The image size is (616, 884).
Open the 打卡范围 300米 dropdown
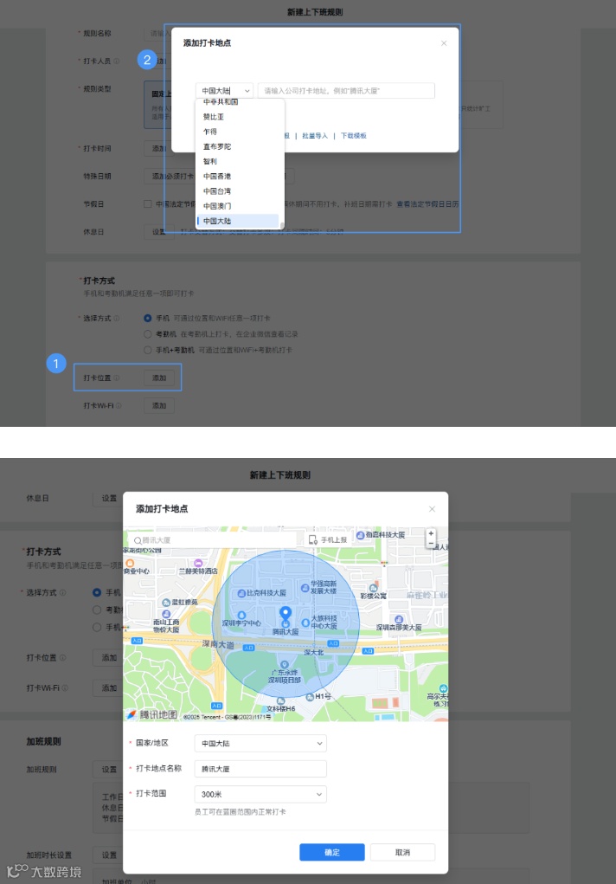tap(260, 794)
